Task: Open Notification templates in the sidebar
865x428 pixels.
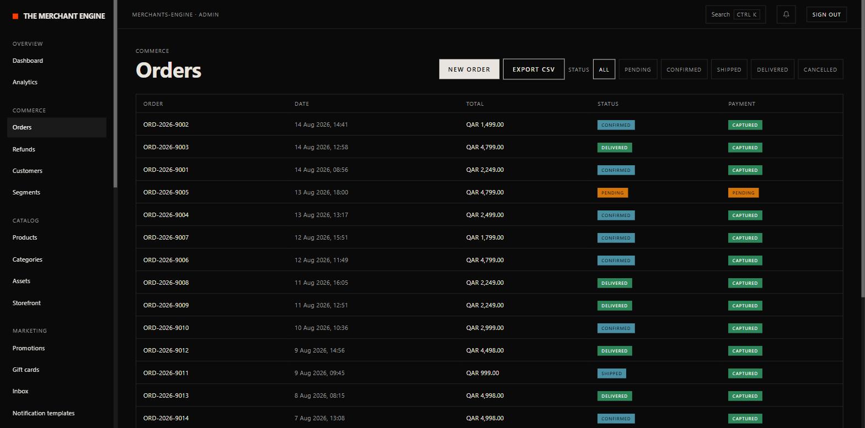Action: [56, 413]
